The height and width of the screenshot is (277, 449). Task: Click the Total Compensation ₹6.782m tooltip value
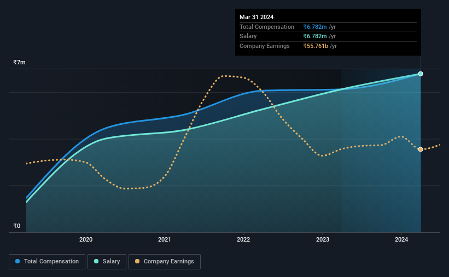click(315, 27)
